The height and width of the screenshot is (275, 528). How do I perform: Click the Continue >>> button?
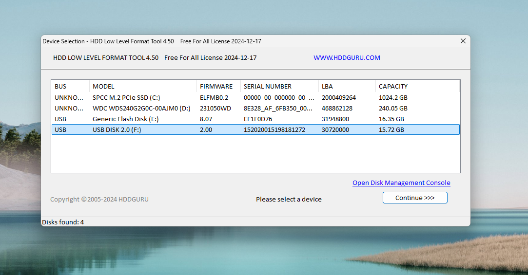click(x=415, y=198)
